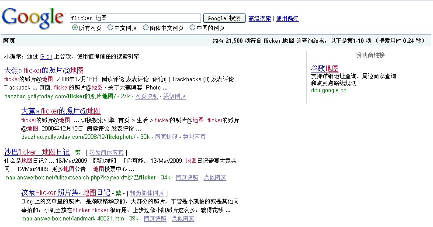Select the 简体中文网页 radio button

(x=145, y=28)
